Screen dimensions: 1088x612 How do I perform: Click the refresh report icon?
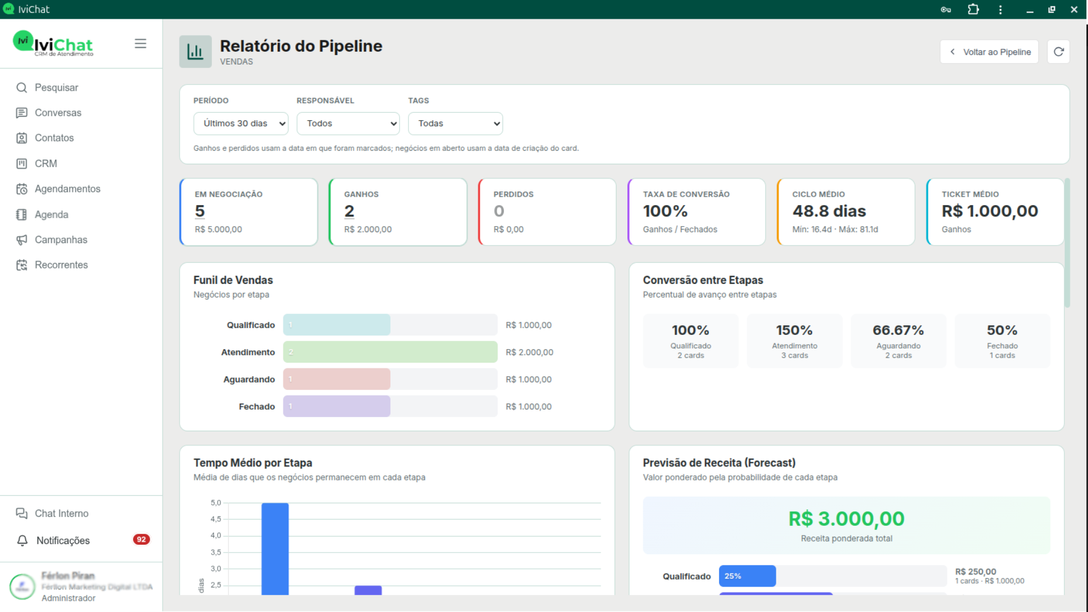[1059, 52]
